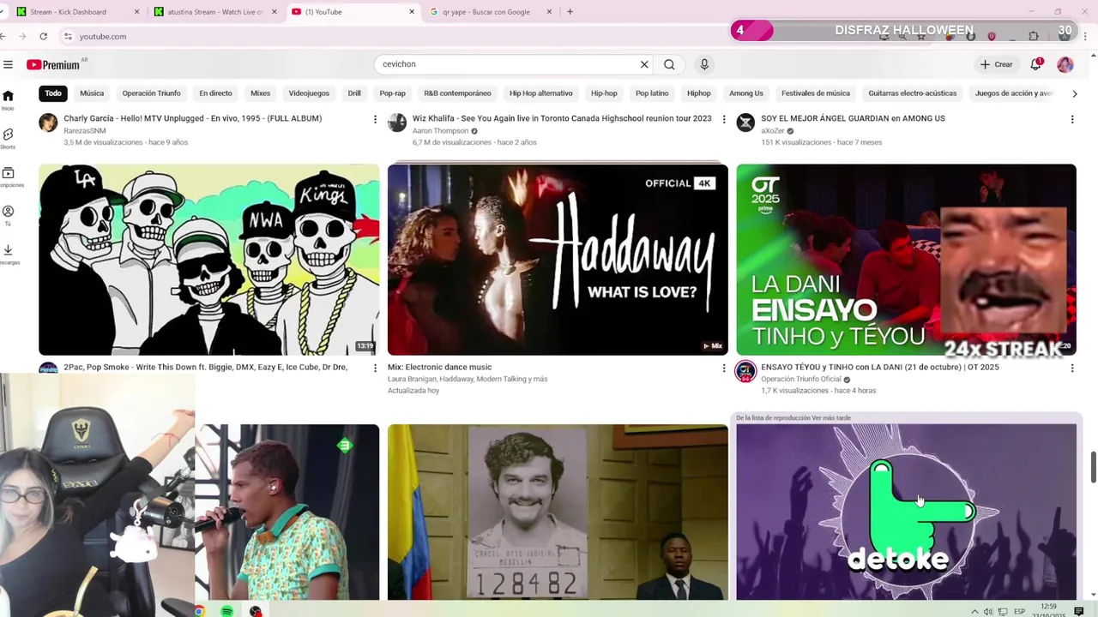
Task: Open the La Dani Ensayo OT 2025 thumbnail
Action: (x=906, y=260)
